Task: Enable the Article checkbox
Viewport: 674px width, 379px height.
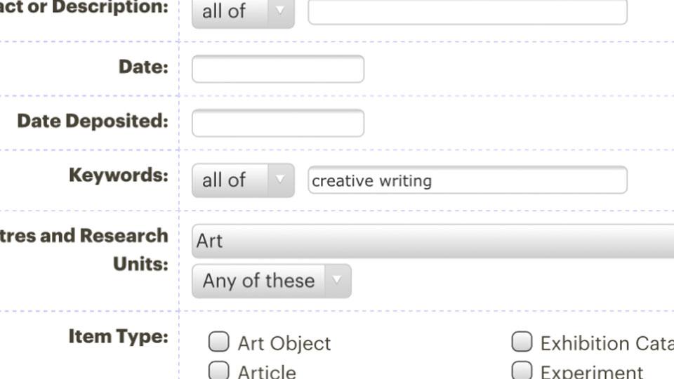Action: [x=219, y=370]
